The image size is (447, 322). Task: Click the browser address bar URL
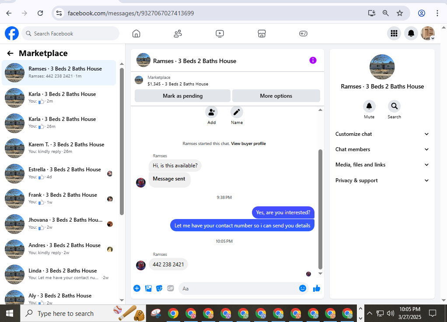[131, 13]
